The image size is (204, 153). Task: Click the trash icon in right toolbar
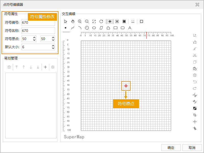195,75
